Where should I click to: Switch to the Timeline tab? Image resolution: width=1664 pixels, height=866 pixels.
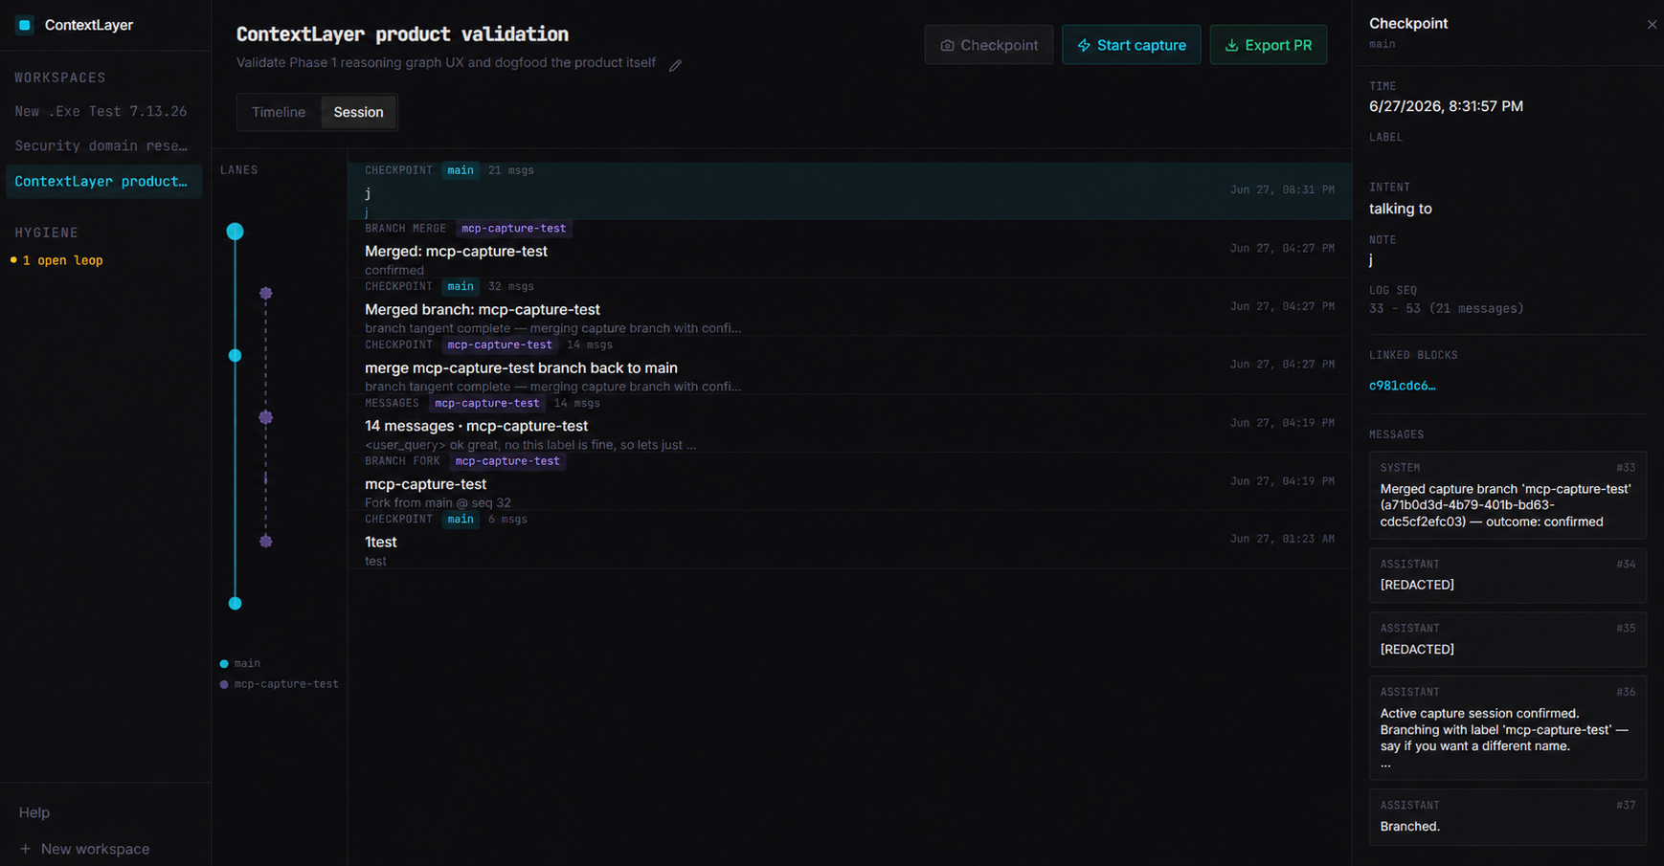pos(279,112)
